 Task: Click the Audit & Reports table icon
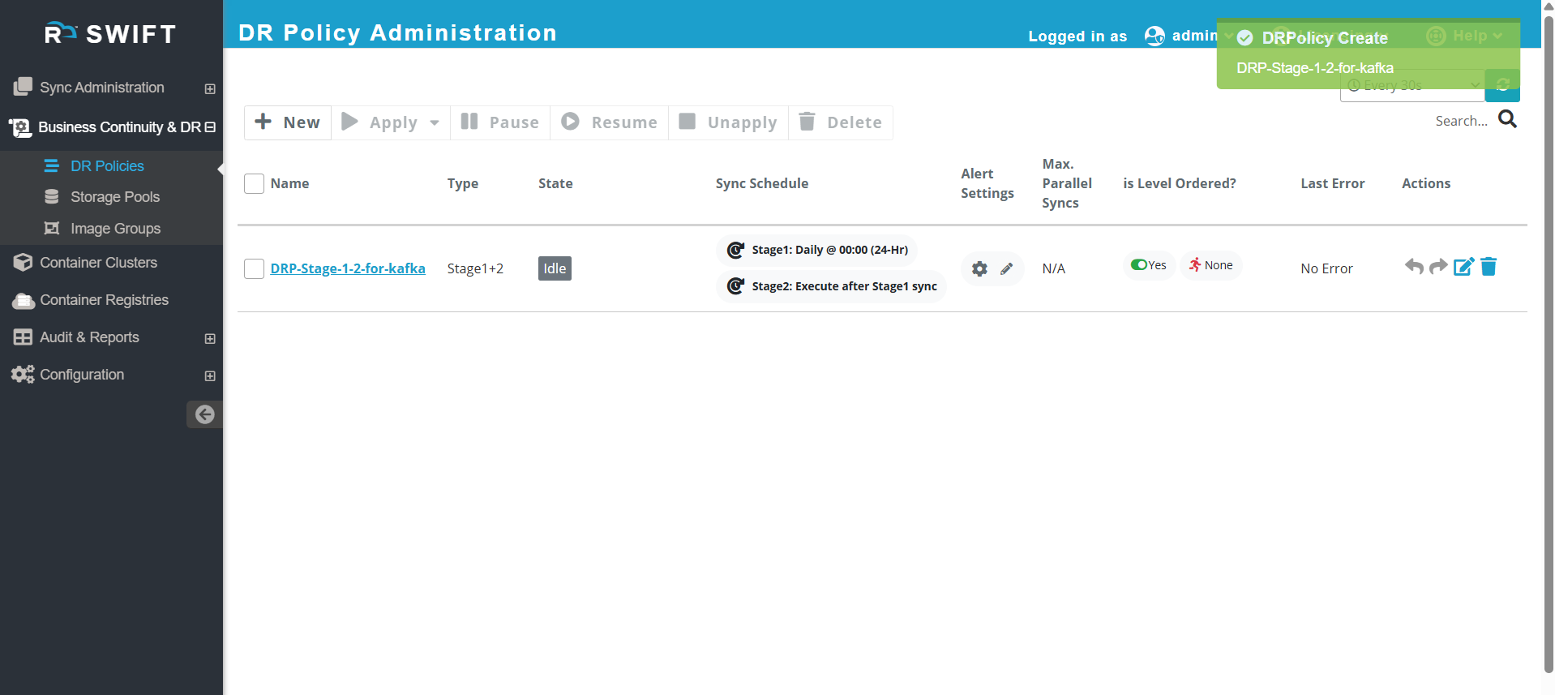coord(23,337)
